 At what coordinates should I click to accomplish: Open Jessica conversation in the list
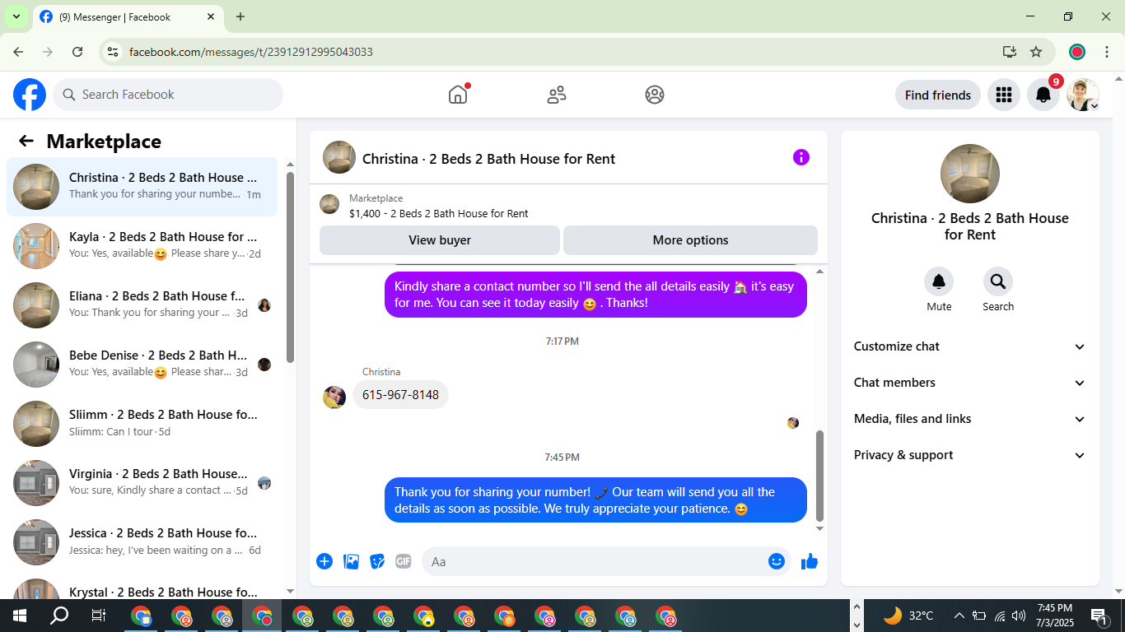(x=142, y=542)
